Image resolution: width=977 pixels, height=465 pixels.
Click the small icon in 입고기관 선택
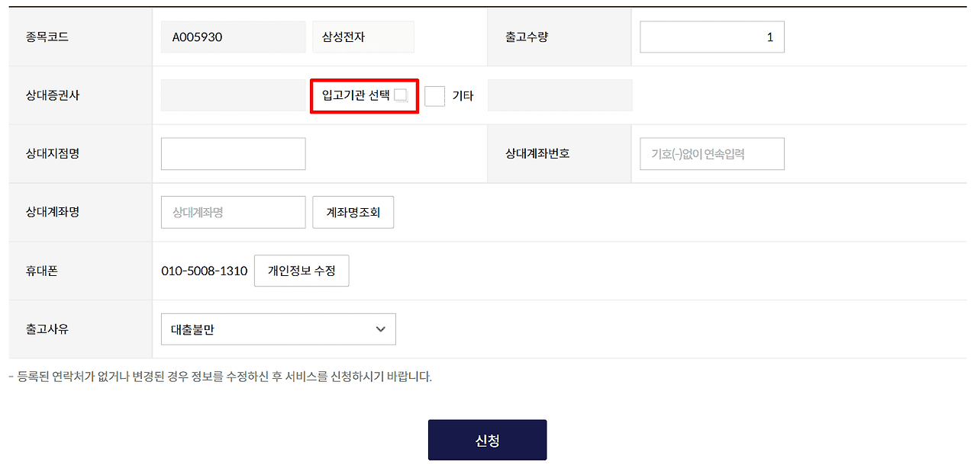[401, 95]
